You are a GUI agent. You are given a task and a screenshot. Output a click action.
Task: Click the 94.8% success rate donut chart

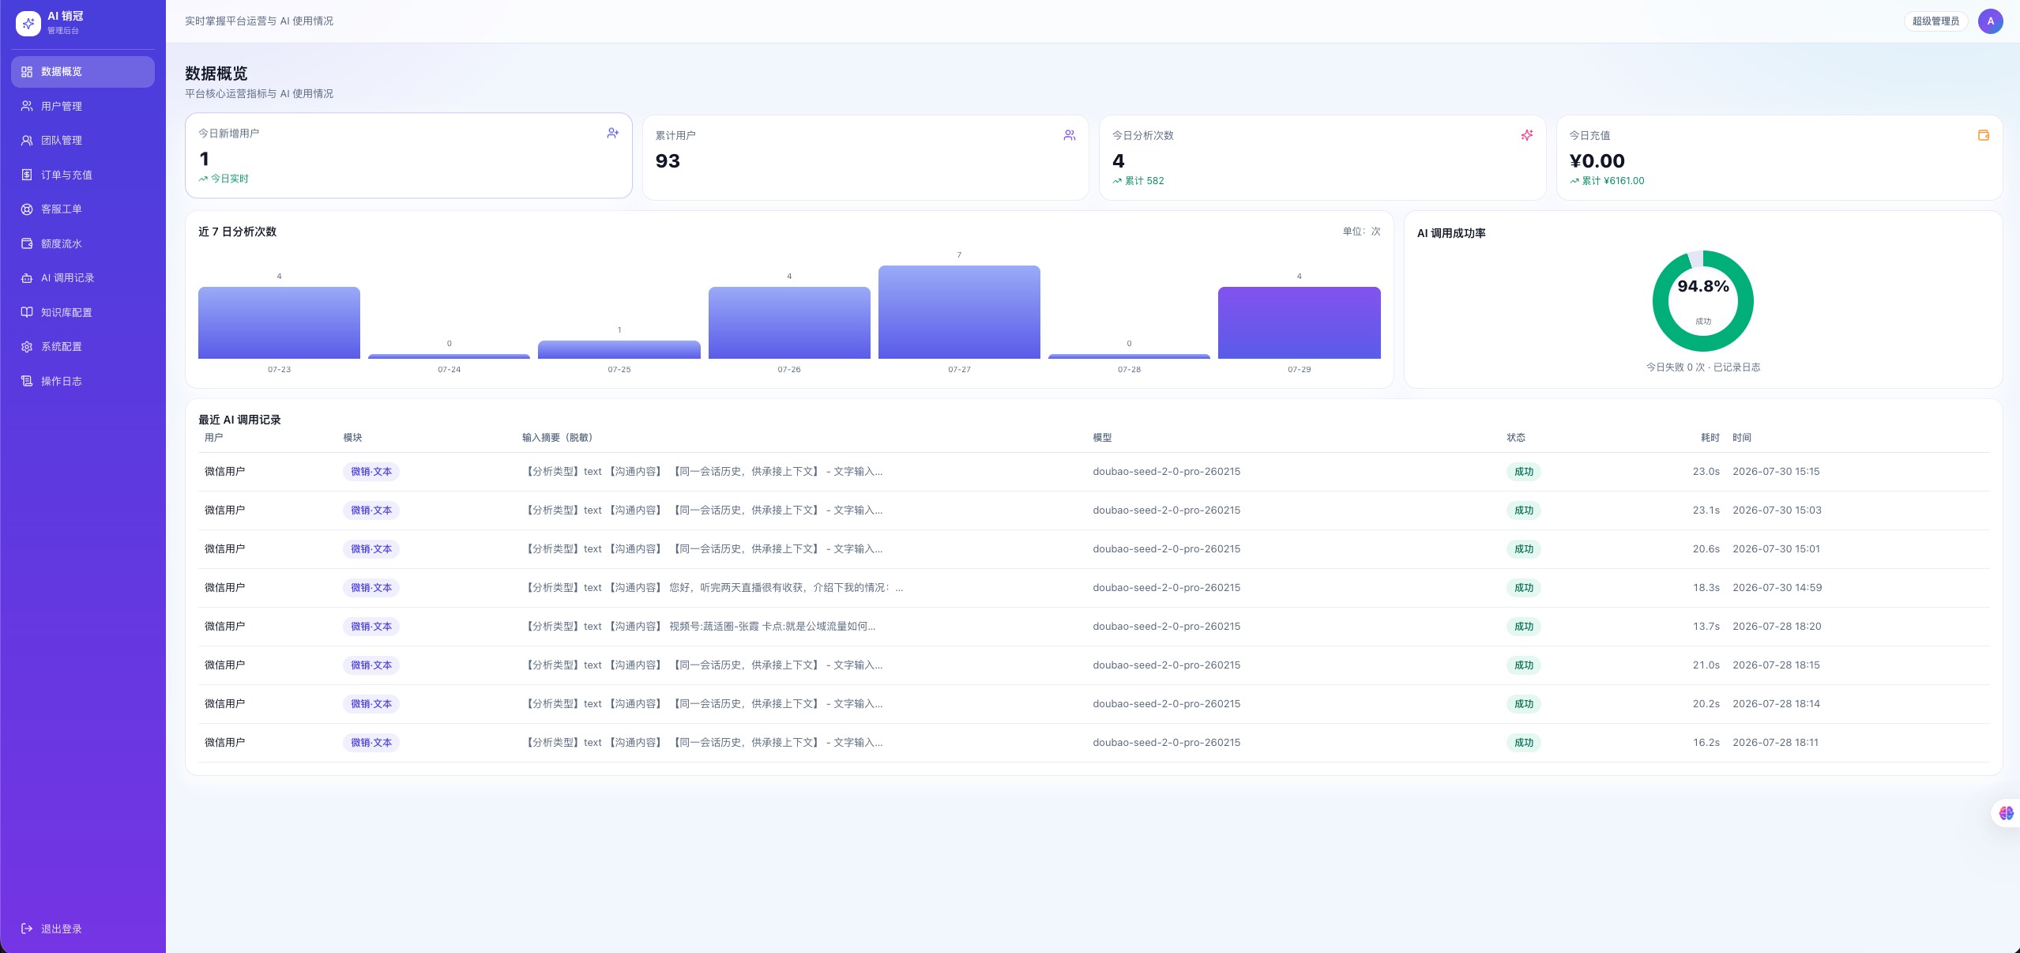[x=1702, y=301]
